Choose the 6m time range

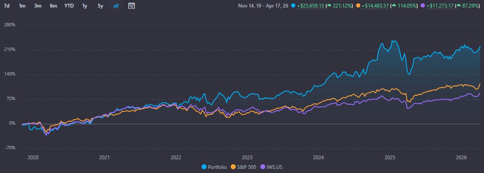[53, 6]
